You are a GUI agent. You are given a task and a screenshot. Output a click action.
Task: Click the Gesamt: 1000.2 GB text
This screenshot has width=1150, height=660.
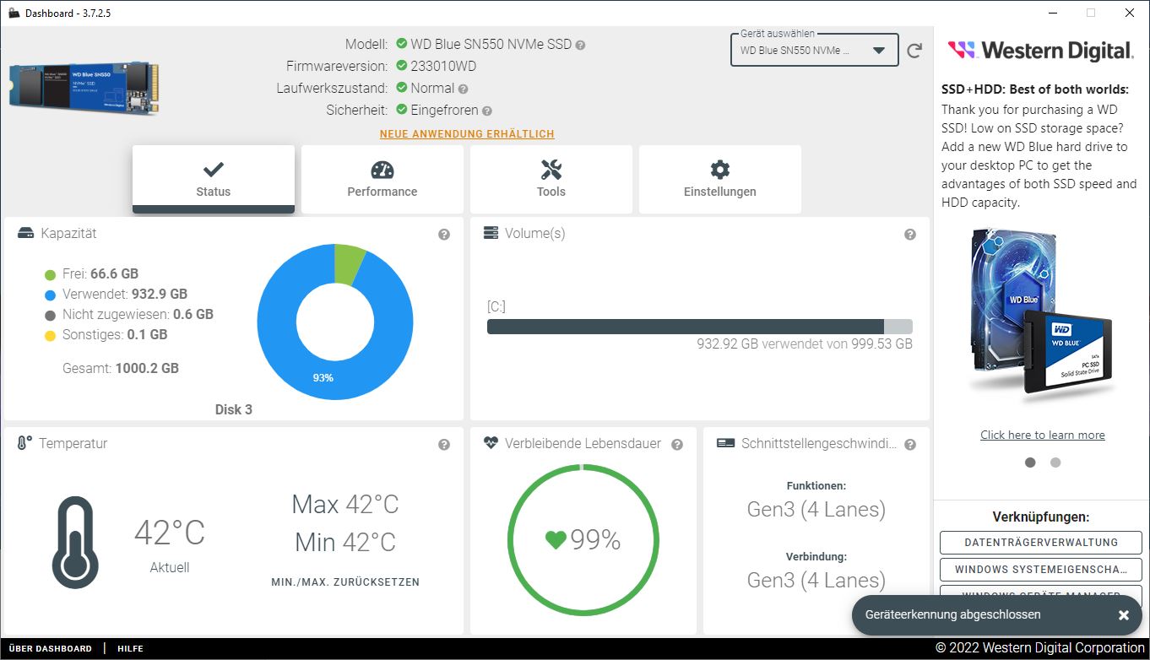point(121,369)
